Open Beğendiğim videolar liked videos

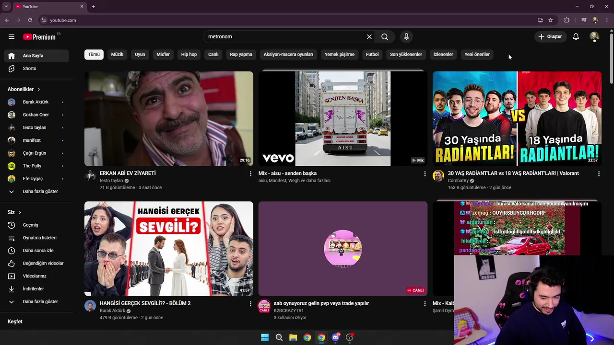click(x=36, y=263)
